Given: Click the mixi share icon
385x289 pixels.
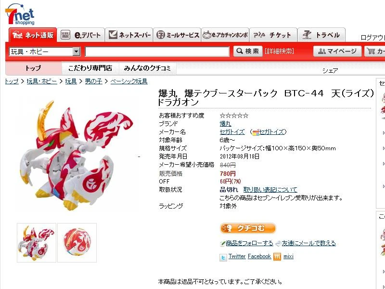Looking at the screenshot, I should pos(277,257).
